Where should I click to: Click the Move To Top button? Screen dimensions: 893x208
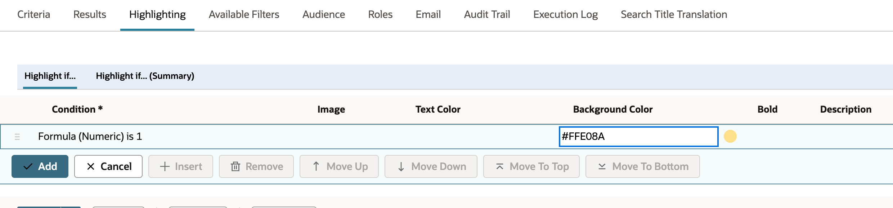(531, 166)
